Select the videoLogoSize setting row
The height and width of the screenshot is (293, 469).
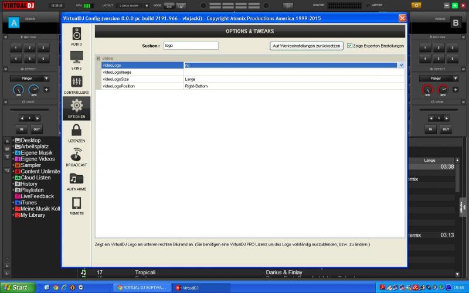click(253, 79)
